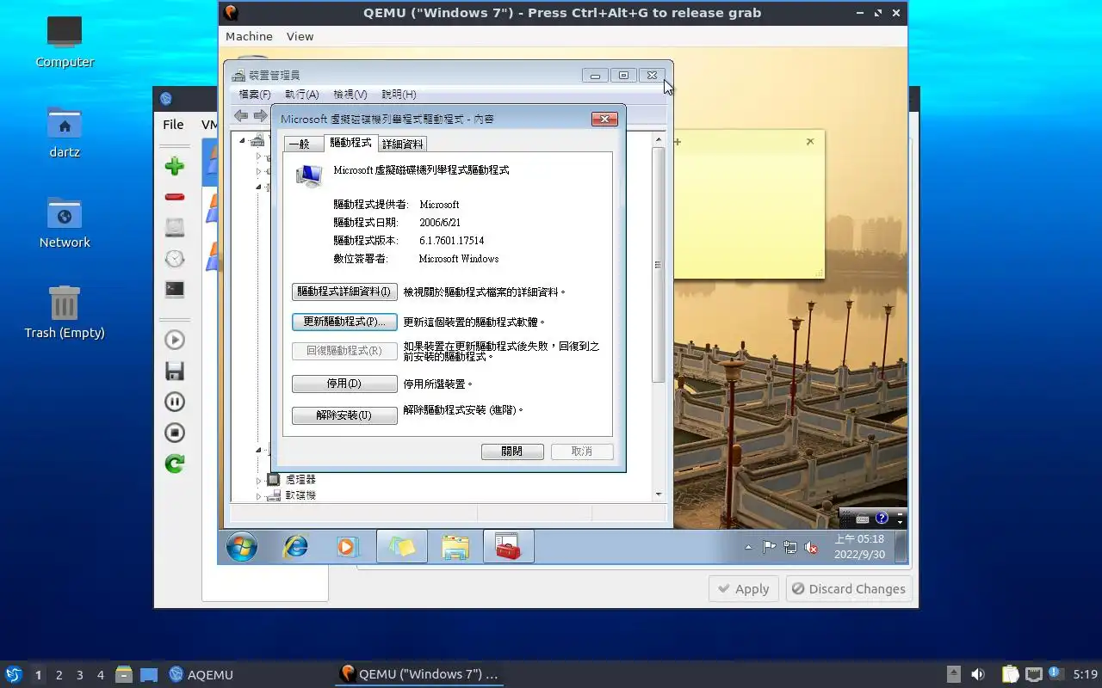Open the Windows 7 Start orb

pyautogui.click(x=242, y=546)
